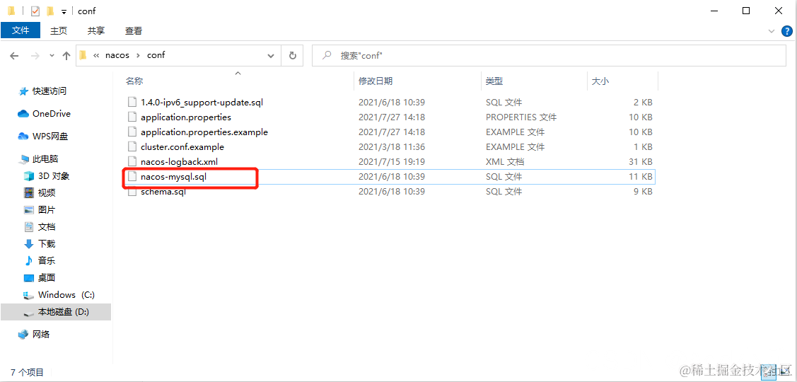Click the new folder quick access icon

click(x=50, y=11)
